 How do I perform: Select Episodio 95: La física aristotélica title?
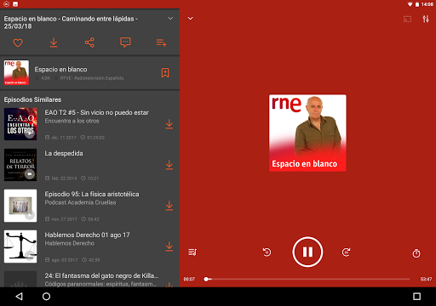(x=92, y=195)
